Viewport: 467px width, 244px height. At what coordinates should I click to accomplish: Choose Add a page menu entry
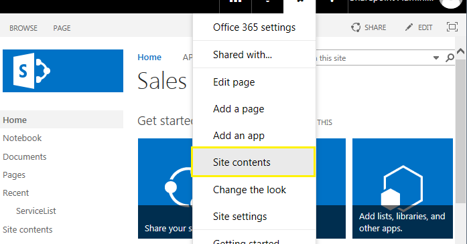[x=254, y=109]
